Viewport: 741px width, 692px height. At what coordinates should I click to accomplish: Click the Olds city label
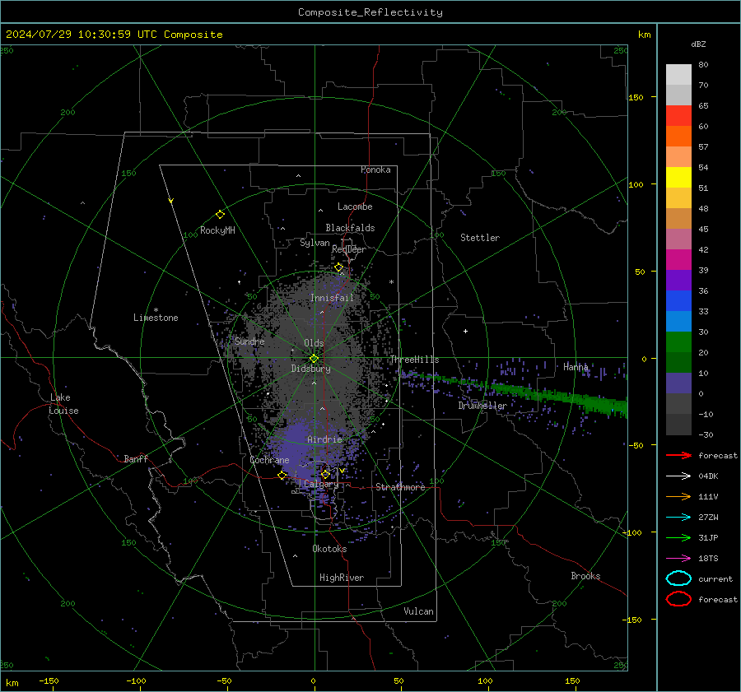tap(314, 343)
